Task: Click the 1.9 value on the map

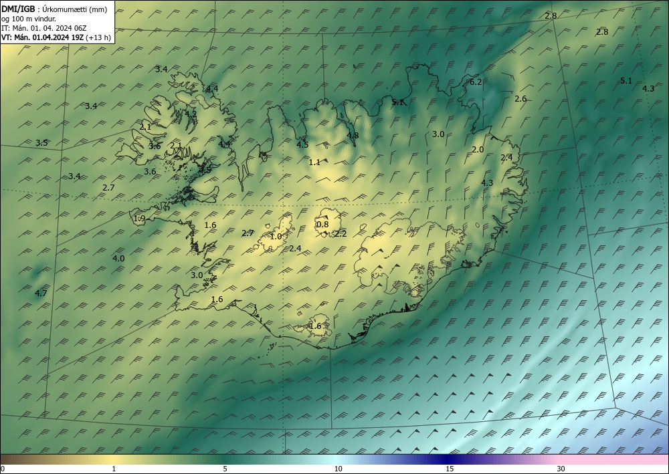Action: point(140,218)
